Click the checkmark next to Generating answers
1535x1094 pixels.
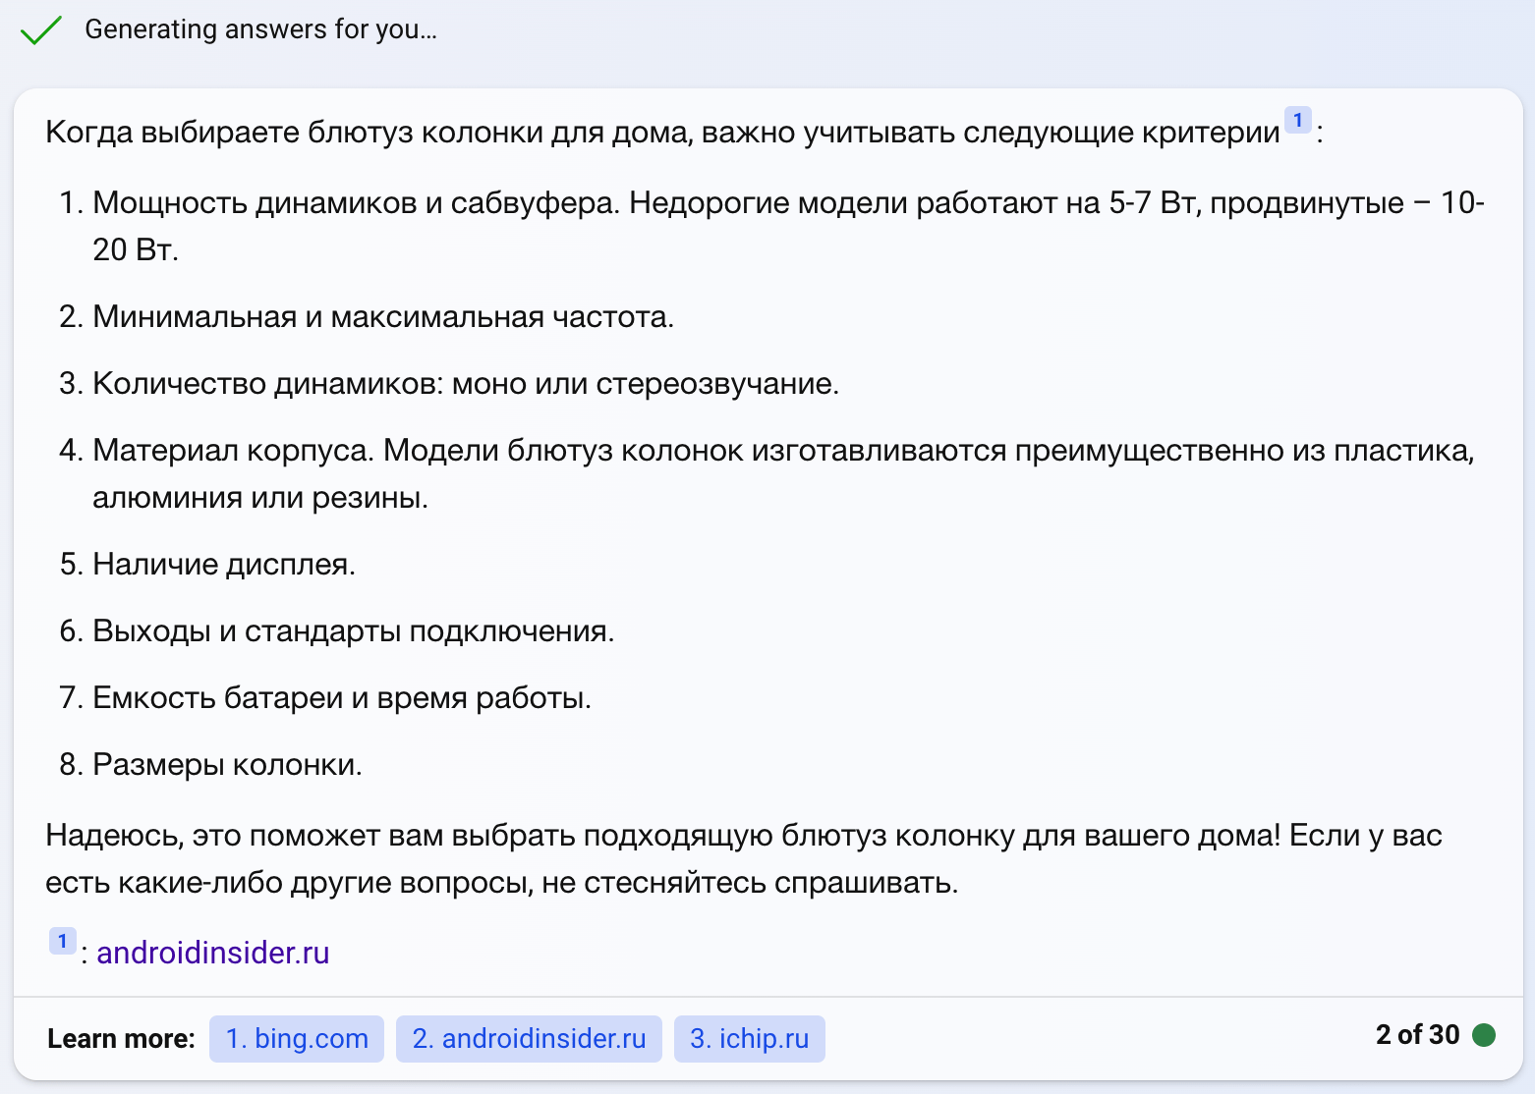[39, 30]
